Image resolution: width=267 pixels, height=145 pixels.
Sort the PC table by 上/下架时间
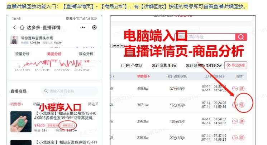coord(215,76)
